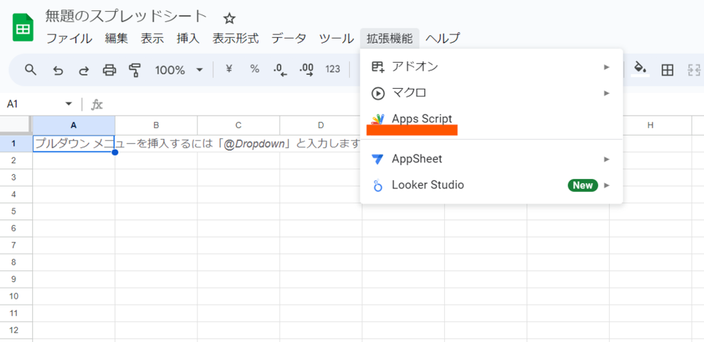Click the borders grid icon
The image size is (704, 342).
click(x=667, y=70)
